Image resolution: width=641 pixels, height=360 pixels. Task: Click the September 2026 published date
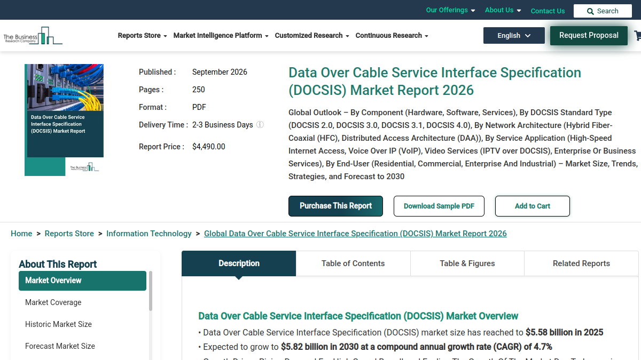pos(220,72)
